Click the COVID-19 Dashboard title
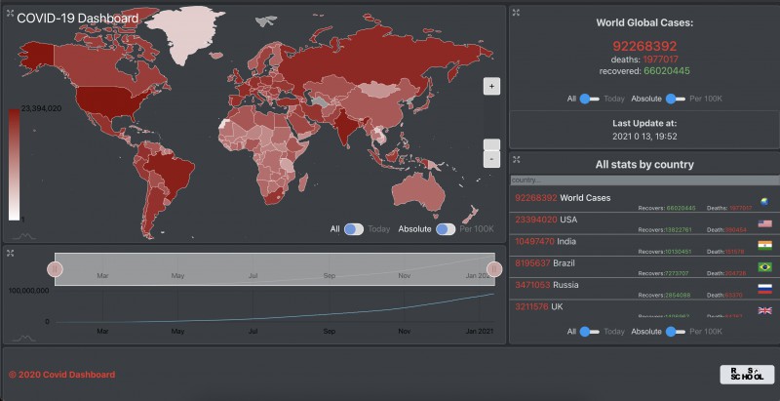 point(78,19)
